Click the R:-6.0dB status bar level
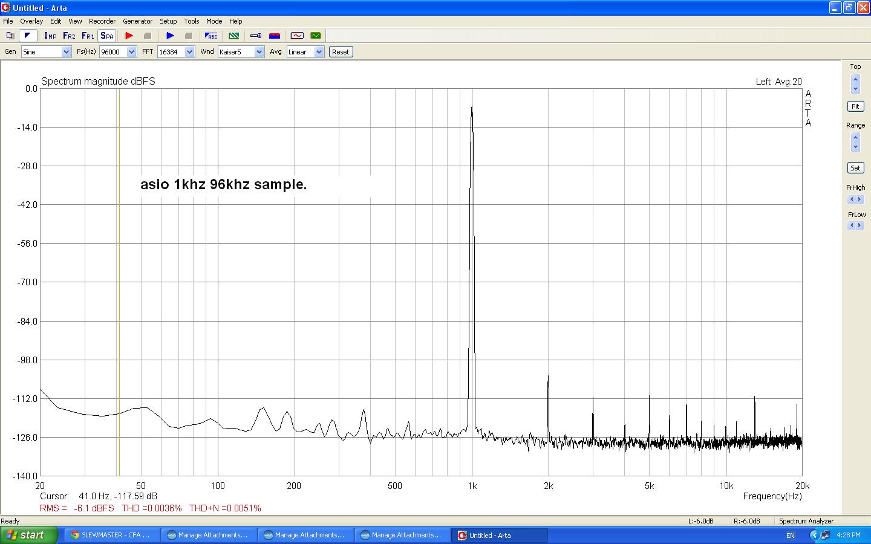 click(x=746, y=521)
